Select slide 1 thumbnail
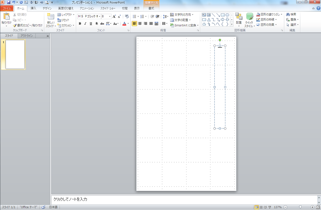The width and height of the screenshot is (321, 210). 15,54
